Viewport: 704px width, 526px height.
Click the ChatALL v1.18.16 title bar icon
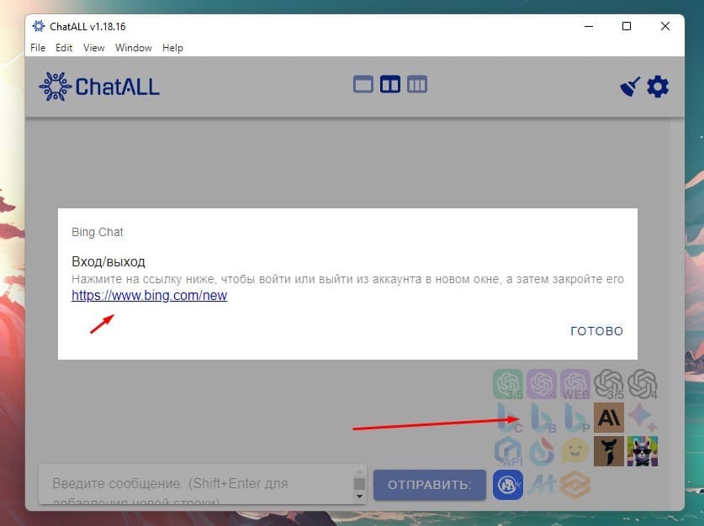click(x=39, y=26)
